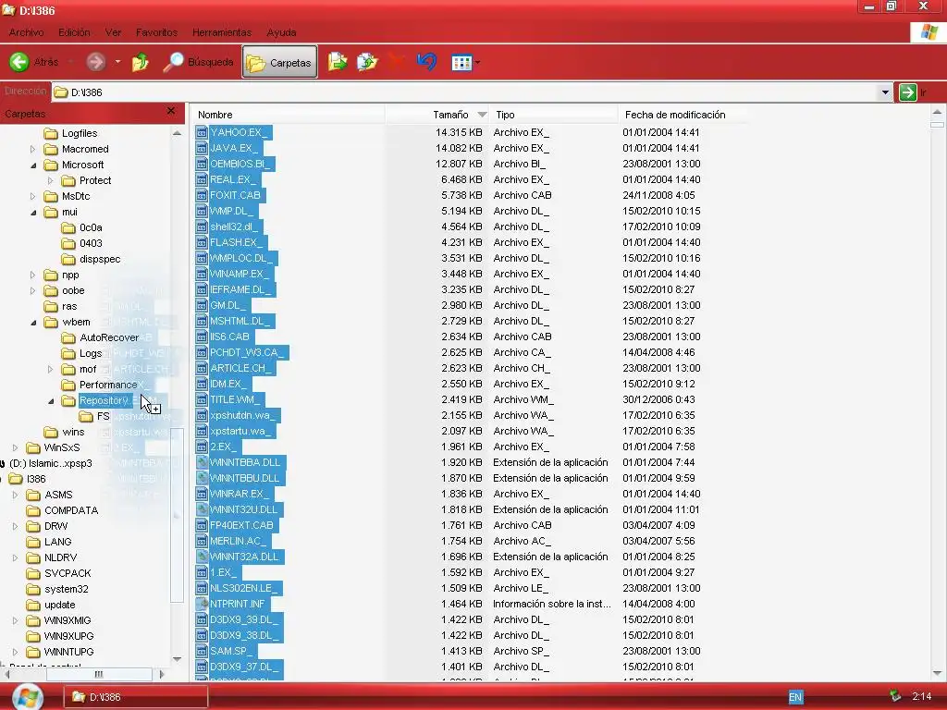Select the WINNTUPG folder icon
947x710 pixels.
click(33, 652)
